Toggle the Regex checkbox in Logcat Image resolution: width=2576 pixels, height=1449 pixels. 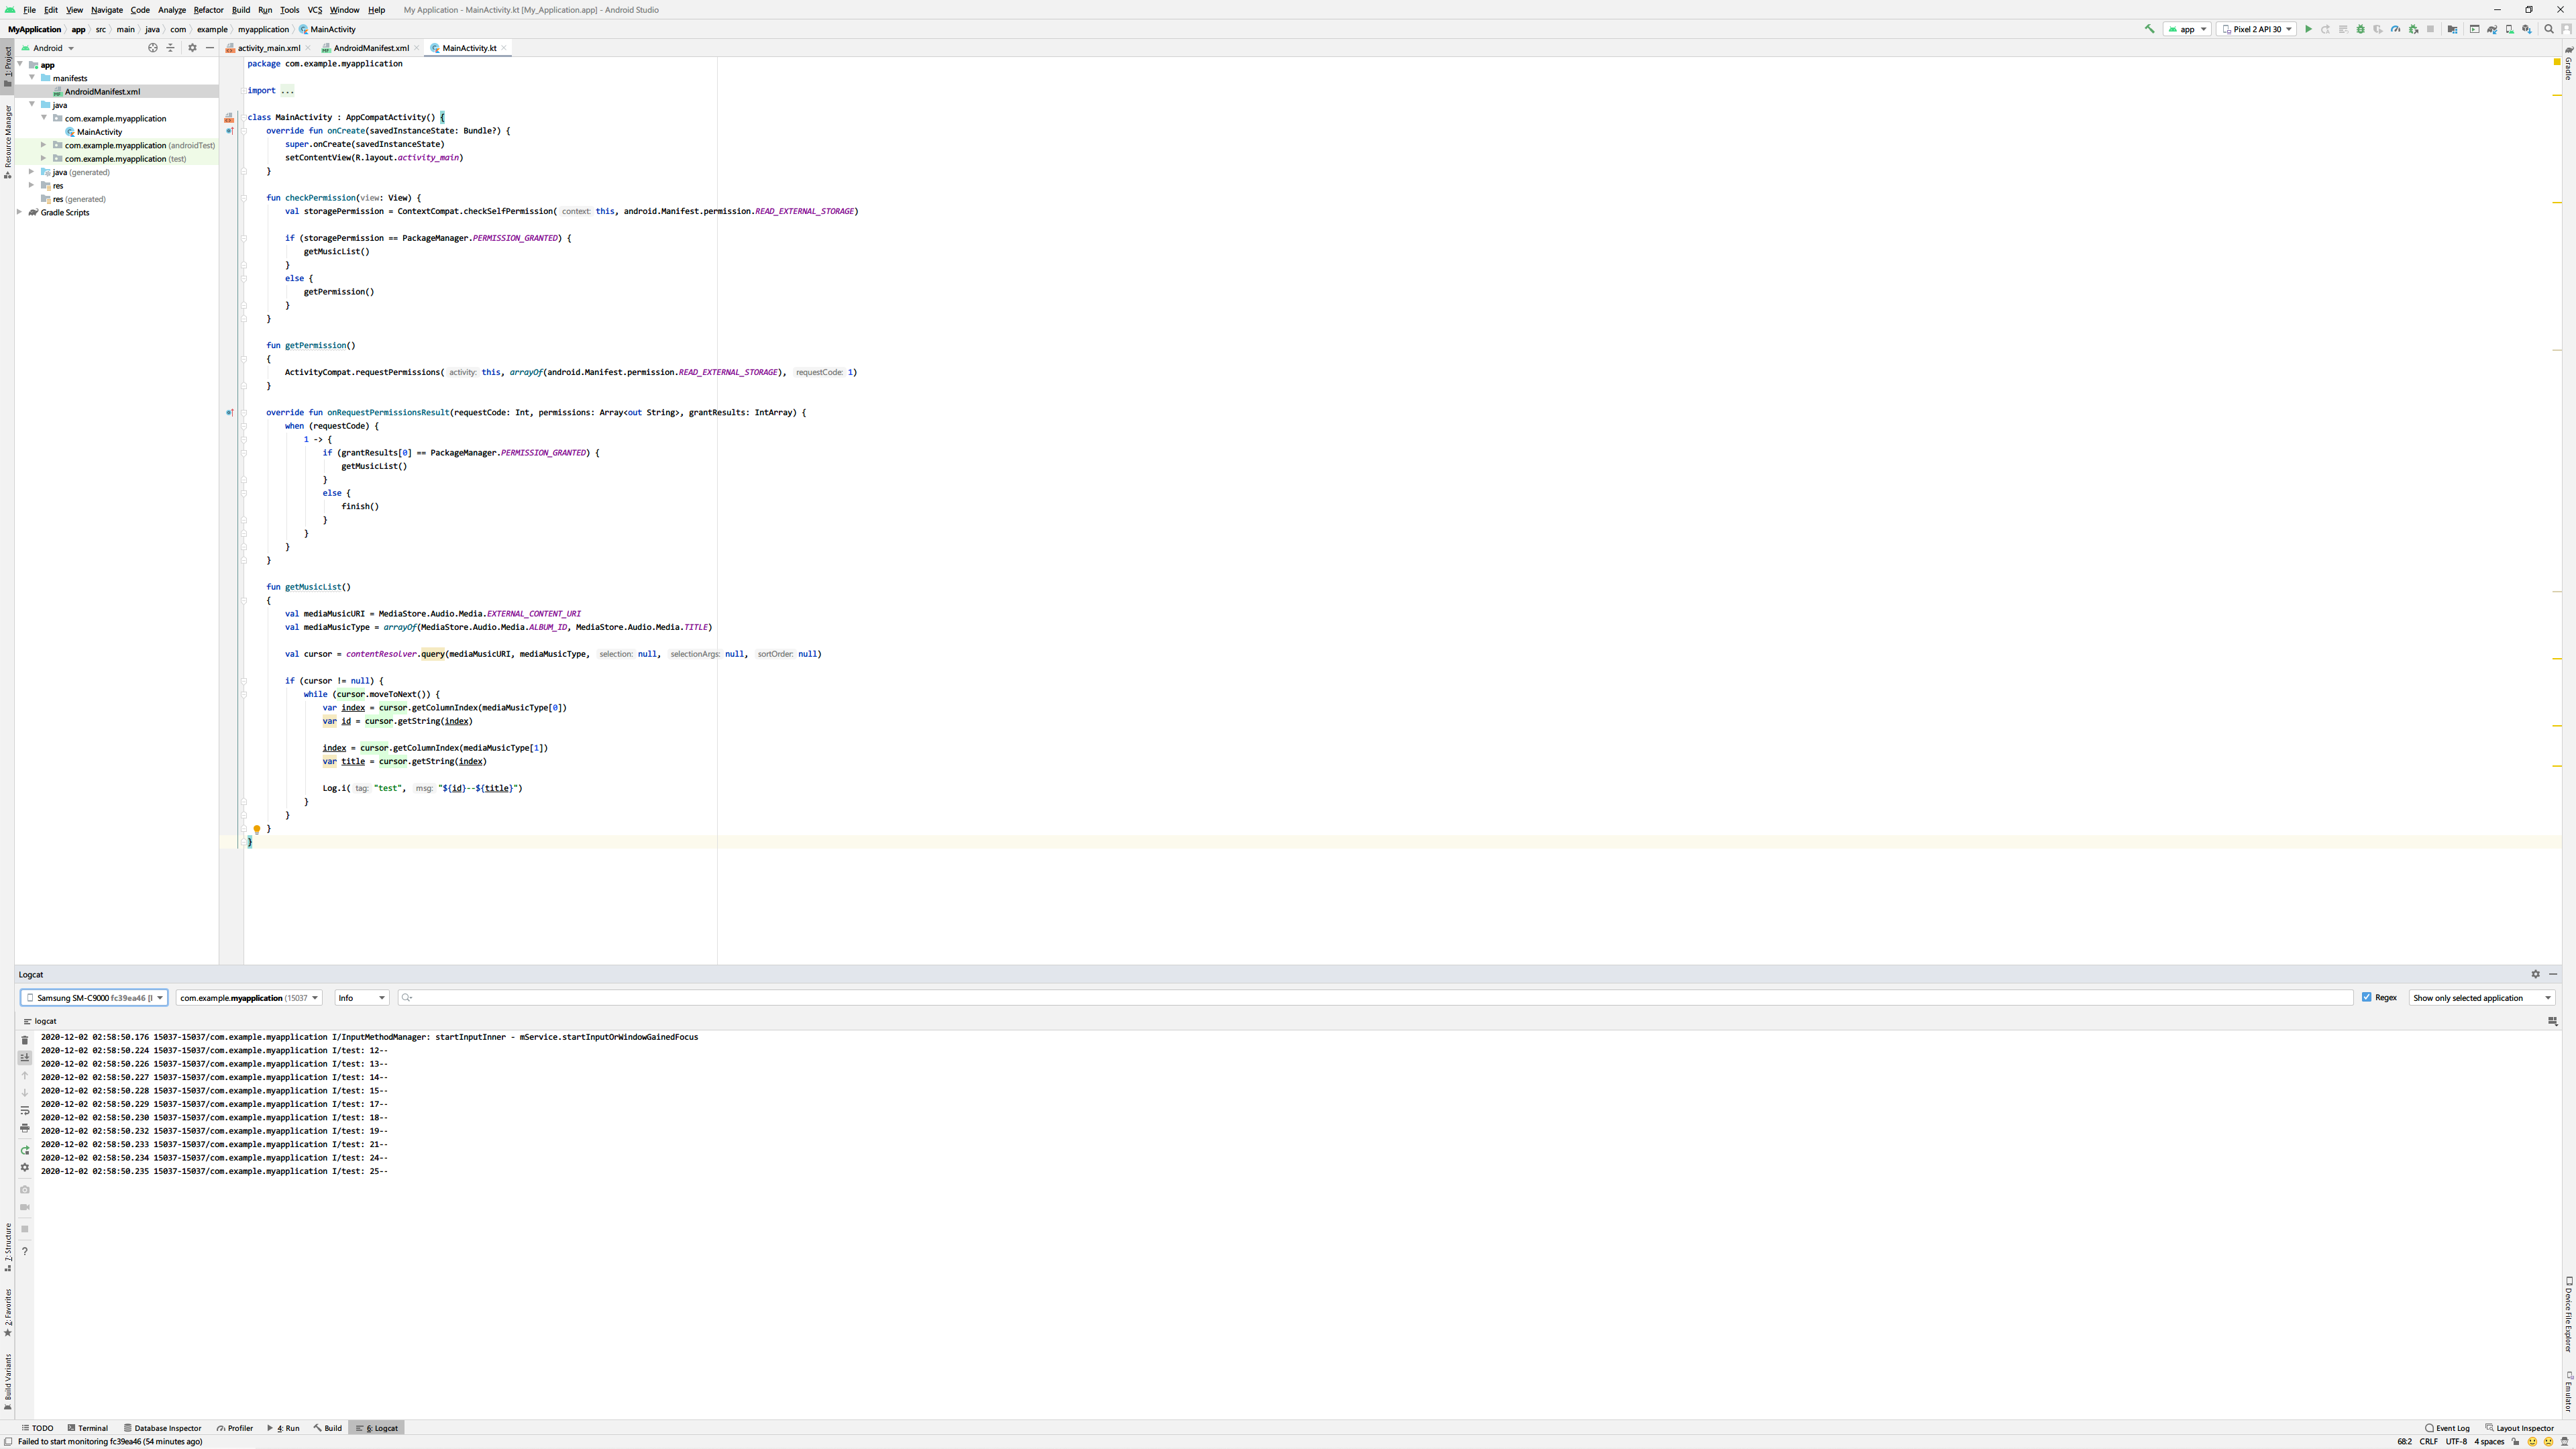click(x=2367, y=997)
